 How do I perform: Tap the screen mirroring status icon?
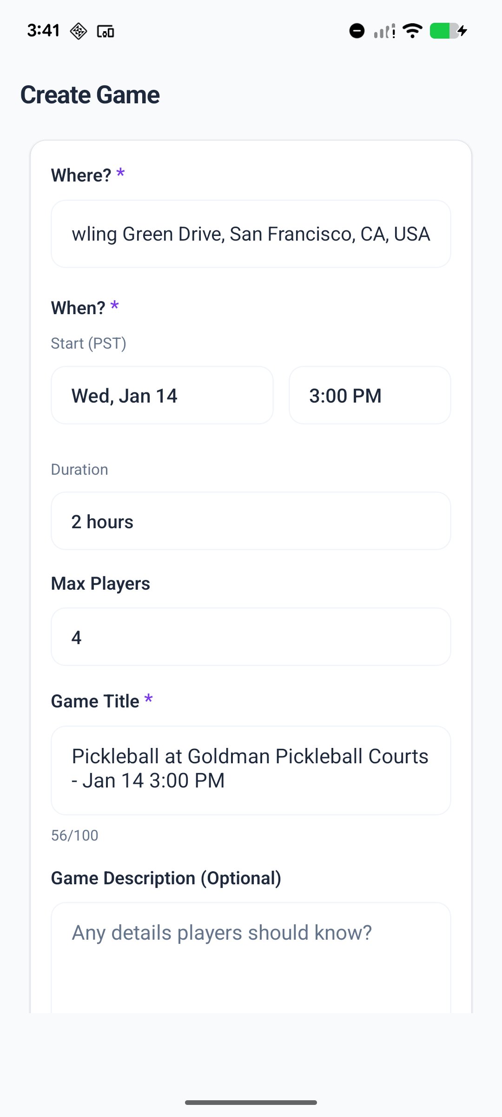point(106,32)
